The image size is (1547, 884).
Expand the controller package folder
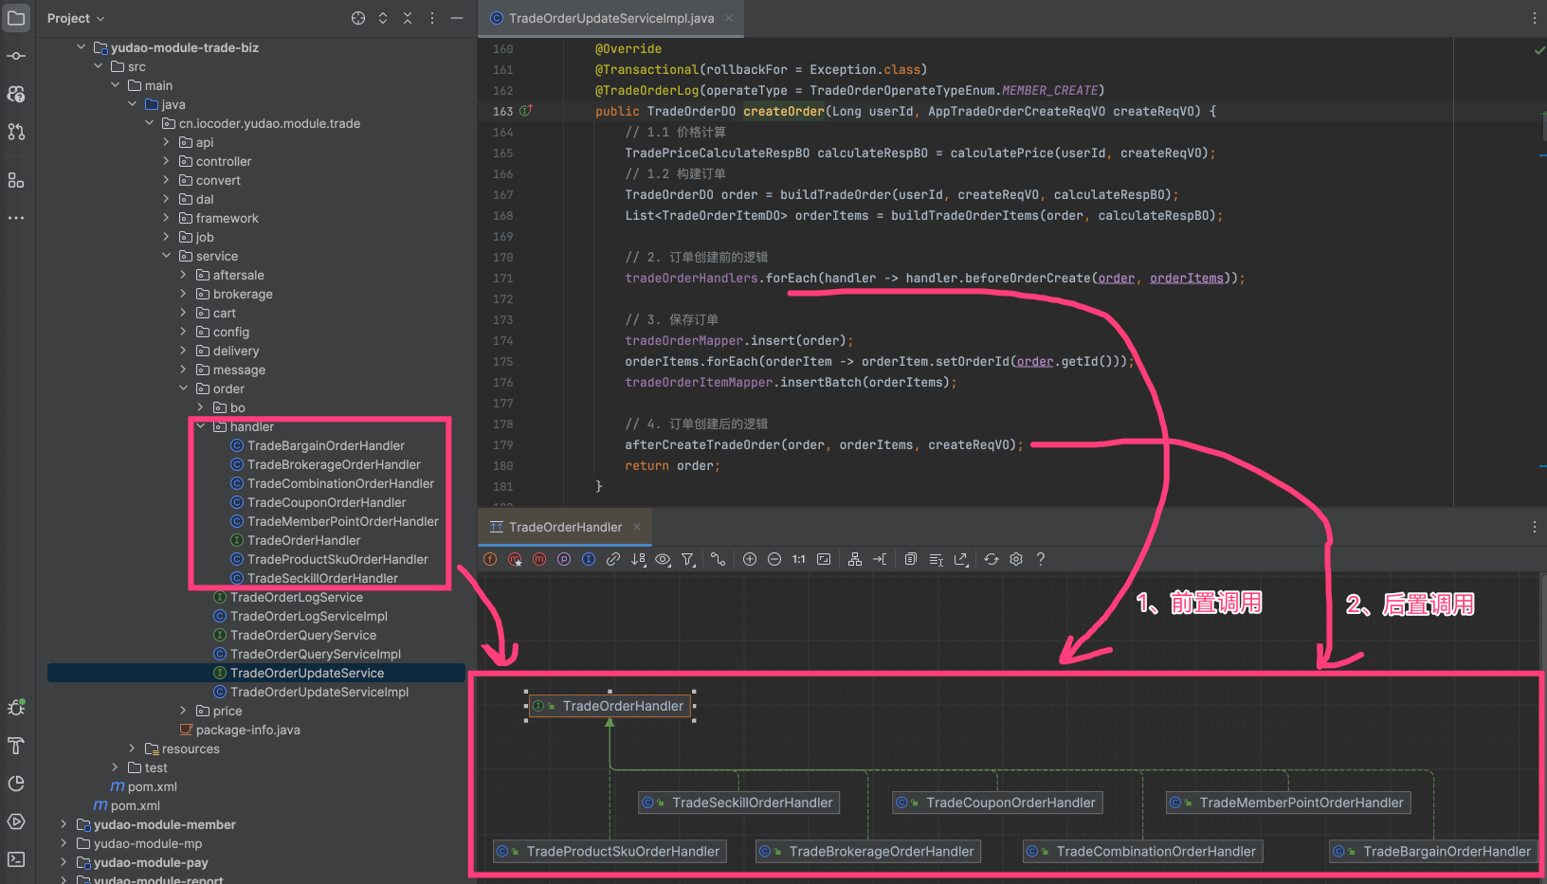click(x=166, y=161)
